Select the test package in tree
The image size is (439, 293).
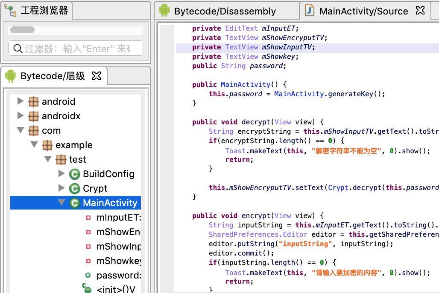pos(78,159)
